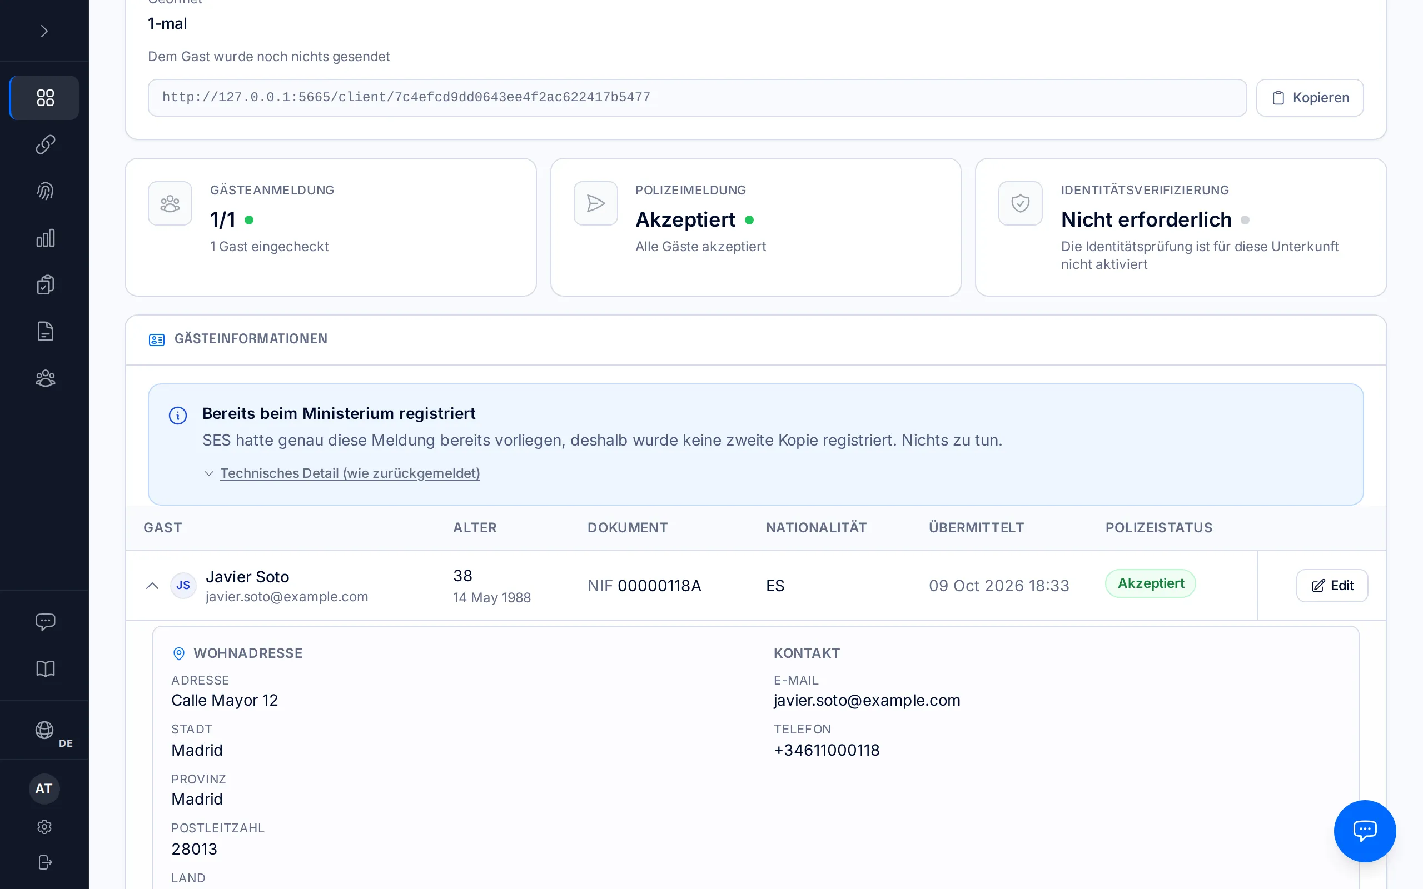Screen dimensions: 1423x889
Task: Click the client URL field
Action: click(x=697, y=98)
